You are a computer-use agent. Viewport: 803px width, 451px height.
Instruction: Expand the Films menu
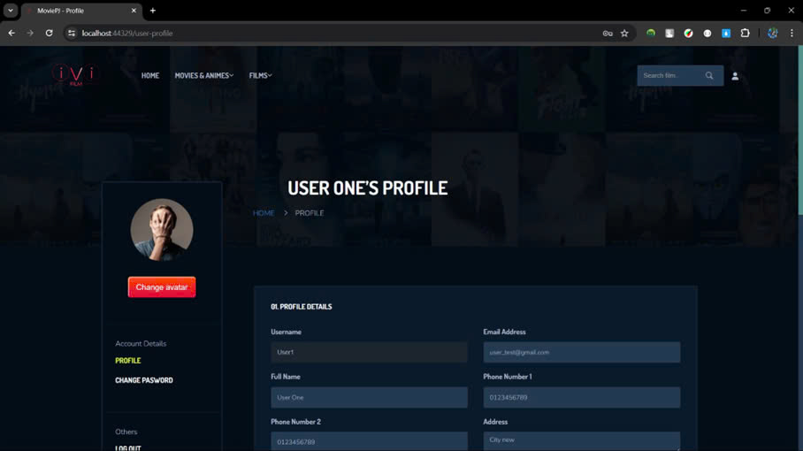coord(260,75)
